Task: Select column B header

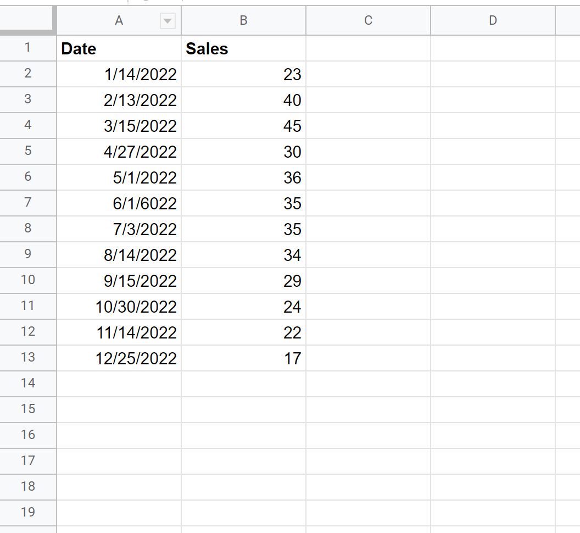Action: tap(243, 21)
